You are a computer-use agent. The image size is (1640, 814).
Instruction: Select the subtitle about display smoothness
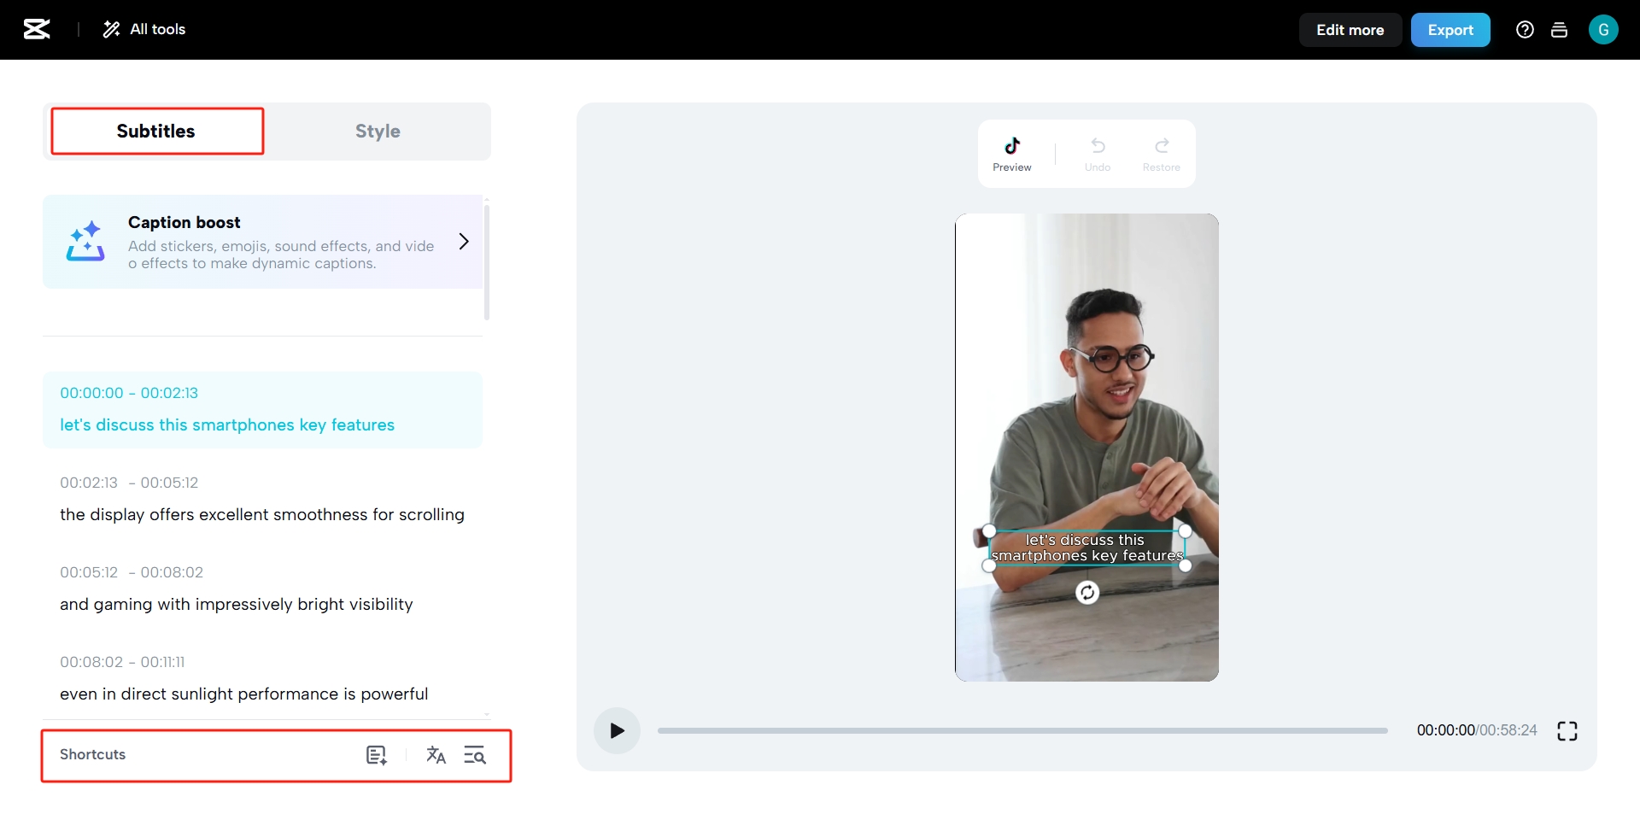click(261, 515)
